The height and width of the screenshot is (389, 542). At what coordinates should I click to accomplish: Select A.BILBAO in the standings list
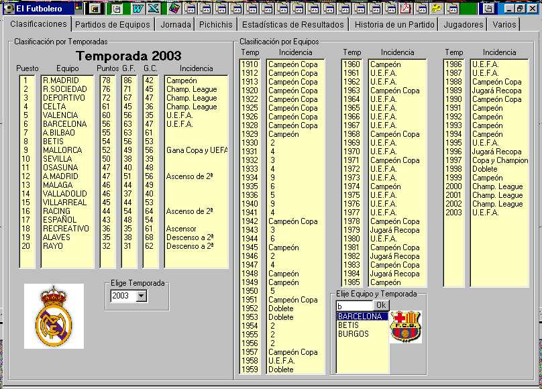pos(59,133)
